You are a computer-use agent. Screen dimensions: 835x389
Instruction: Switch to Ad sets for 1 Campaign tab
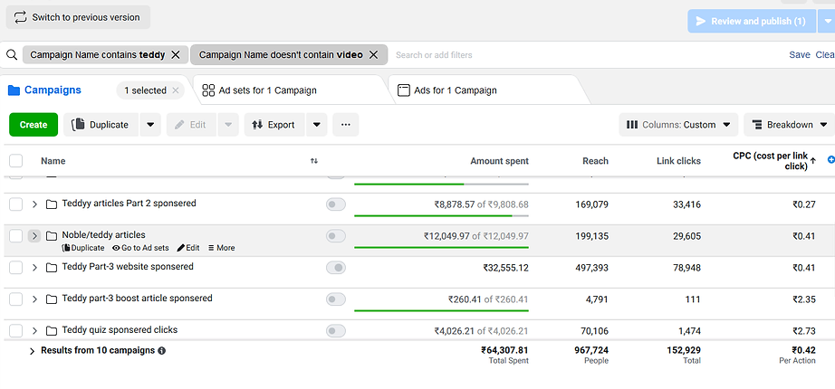266,90
